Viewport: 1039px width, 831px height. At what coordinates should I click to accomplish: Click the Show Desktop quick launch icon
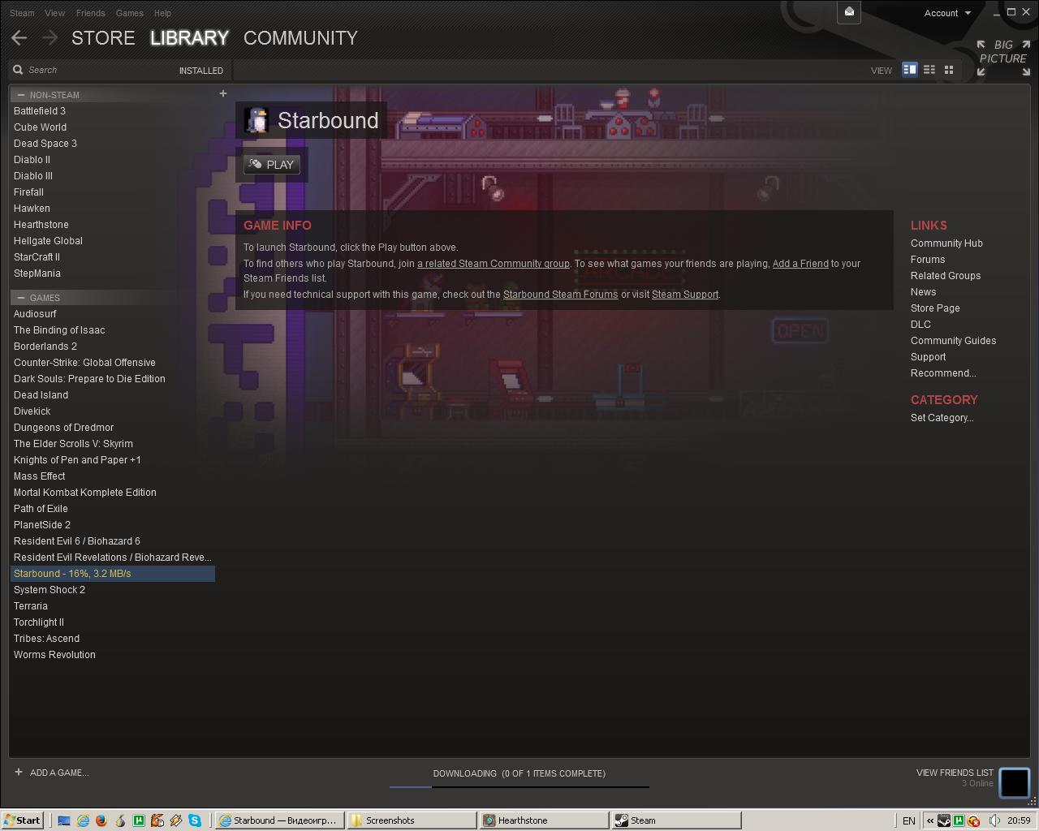tap(64, 820)
